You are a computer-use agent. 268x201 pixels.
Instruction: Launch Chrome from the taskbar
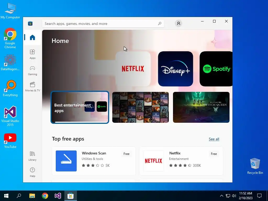(45, 196)
